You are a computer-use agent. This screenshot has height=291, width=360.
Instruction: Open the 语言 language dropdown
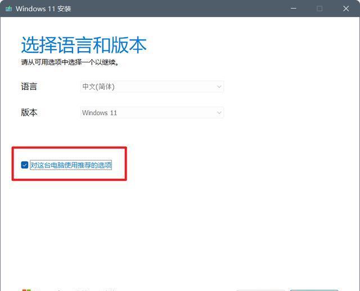(152, 87)
